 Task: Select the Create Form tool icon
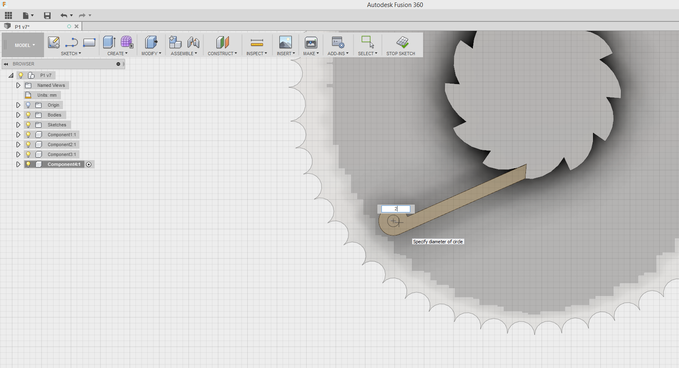pos(127,42)
